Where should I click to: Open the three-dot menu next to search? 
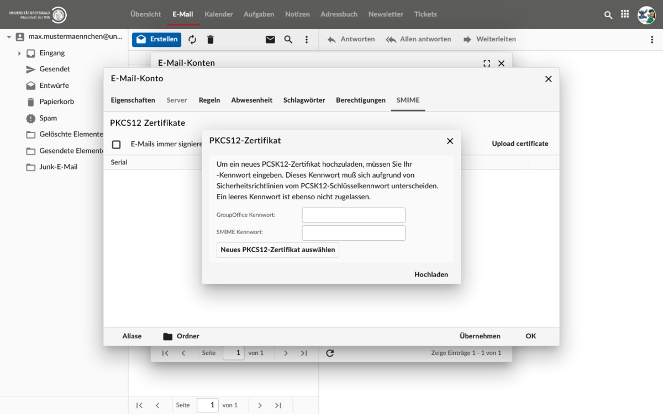pyautogui.click(x=307, y=40)
